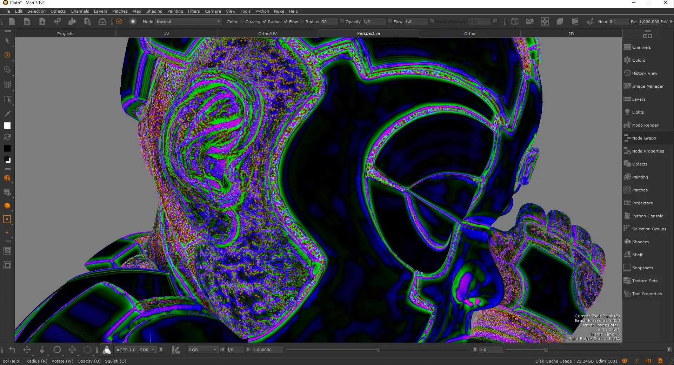Open the Channels palette
This screenshot has width=674, height=365.
(638, 47)
